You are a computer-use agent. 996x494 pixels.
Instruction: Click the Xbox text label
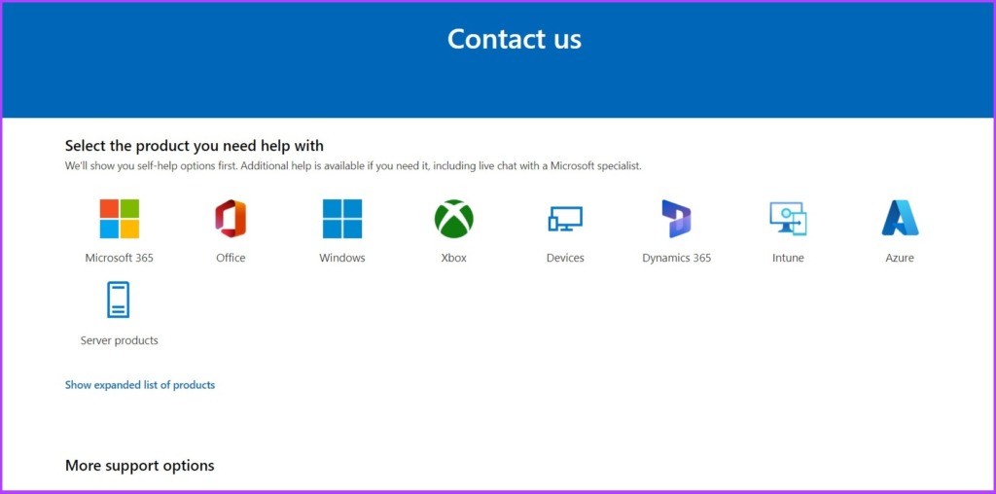(453, 258)
